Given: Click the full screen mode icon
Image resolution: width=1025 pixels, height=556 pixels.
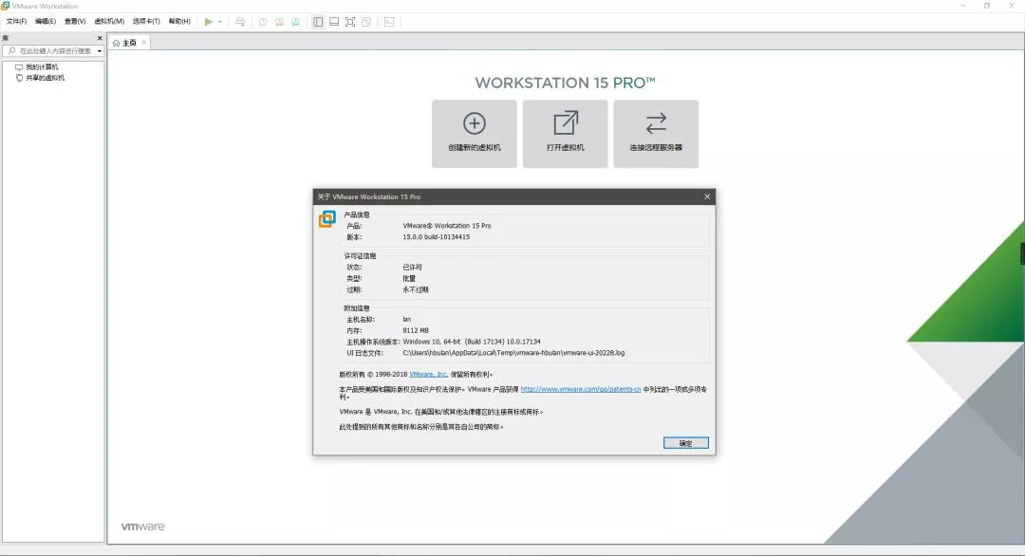Looking at the screenshot, I should click(350, 22).
